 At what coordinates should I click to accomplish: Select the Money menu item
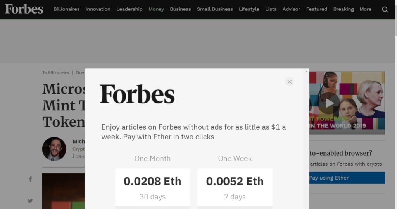pos(156,9)
